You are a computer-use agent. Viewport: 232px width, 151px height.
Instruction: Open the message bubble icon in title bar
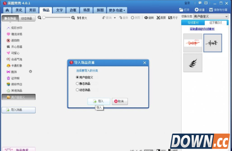click(200, 3)
